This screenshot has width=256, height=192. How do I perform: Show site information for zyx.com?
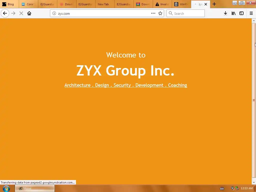(x=54, y=13)
